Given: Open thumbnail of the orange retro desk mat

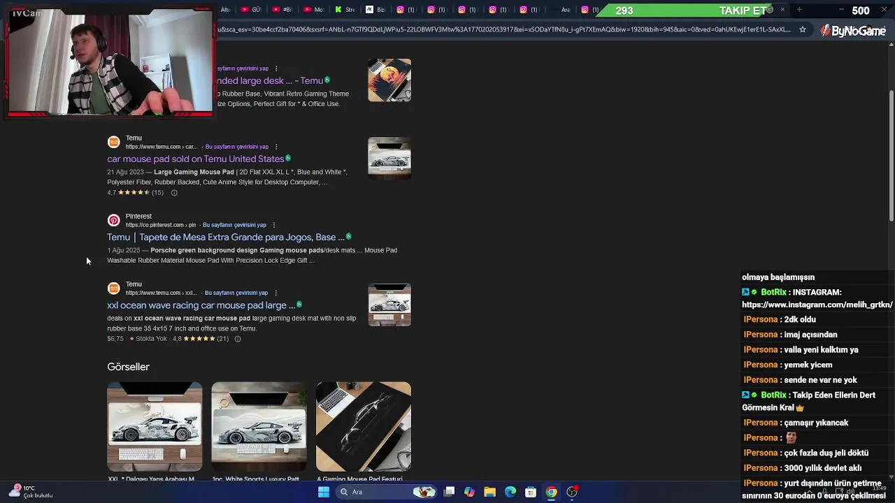Looking at the screenshot, I should coord(389,80).
